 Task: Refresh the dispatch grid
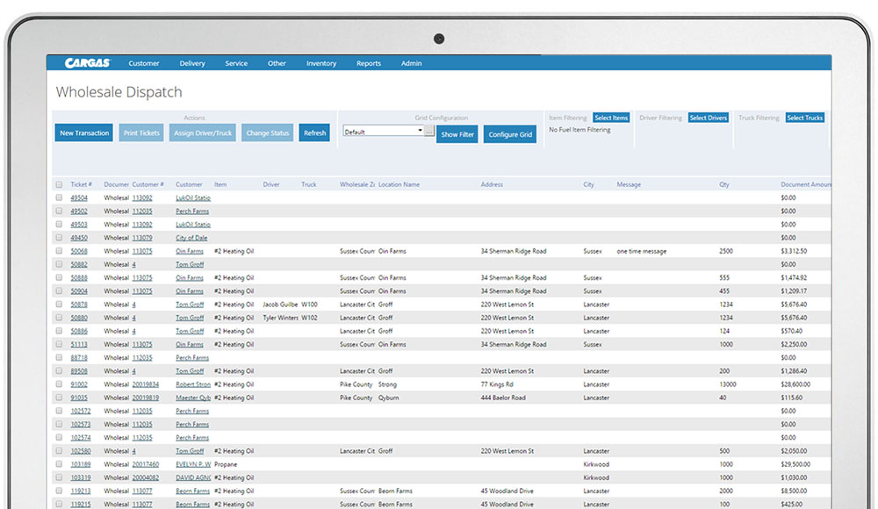(314, 133)
